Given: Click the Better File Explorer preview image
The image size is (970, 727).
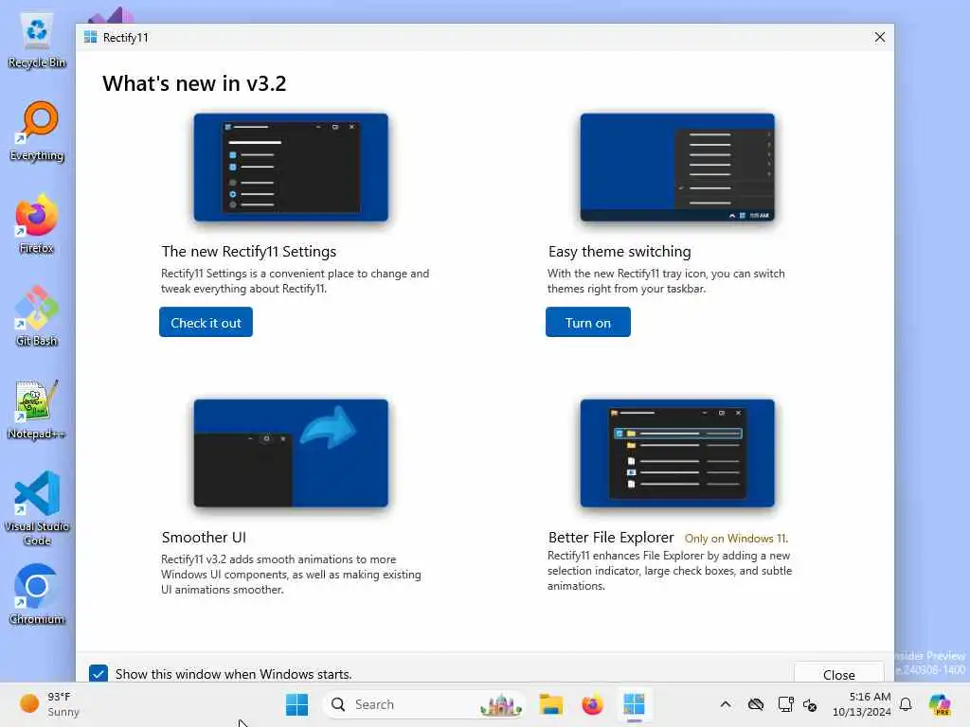Looking at the screenshot, I should 676,453.
